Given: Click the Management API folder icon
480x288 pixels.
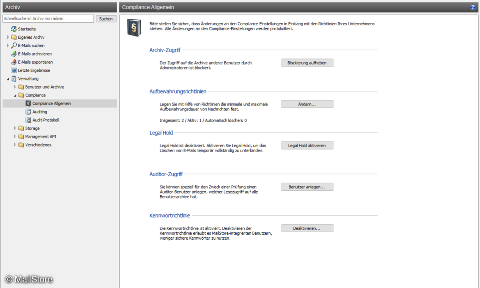Looking at the screenshot, I should tap(21, 136).
